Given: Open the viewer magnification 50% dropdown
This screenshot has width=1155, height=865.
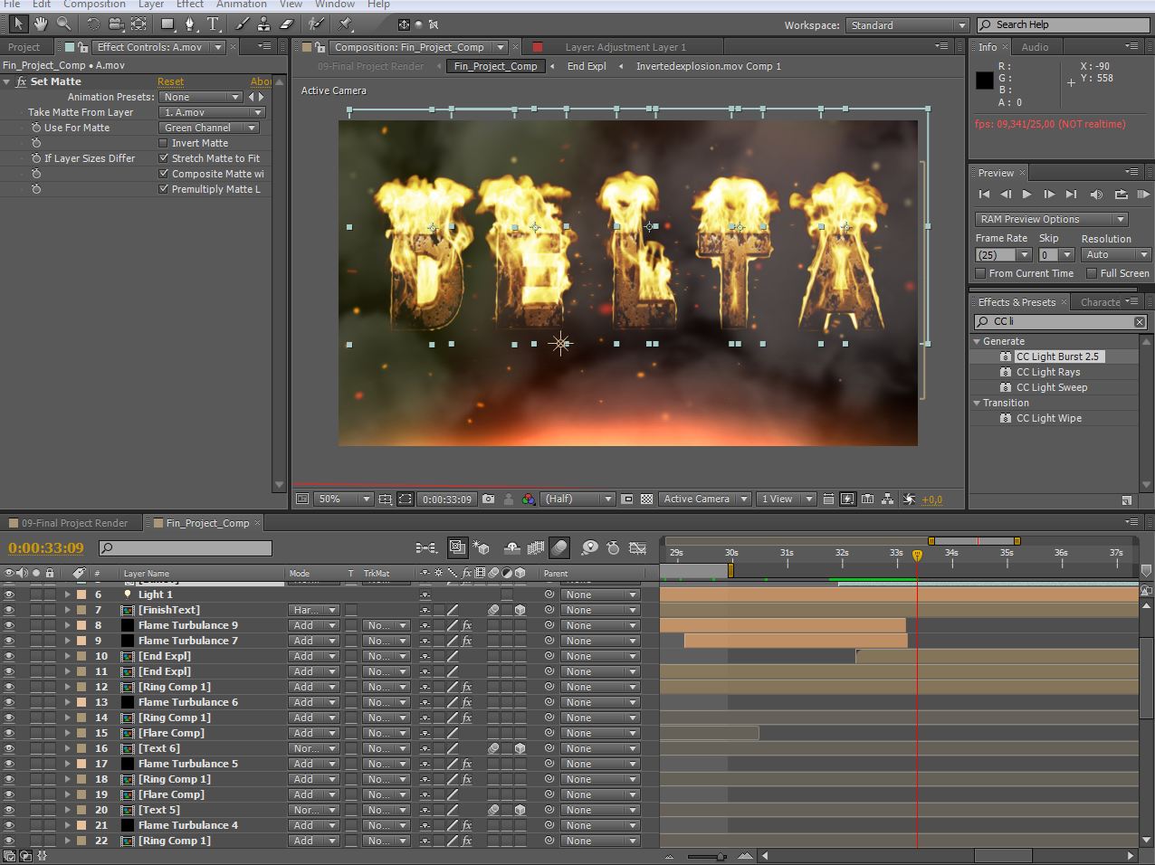Looking at the screenshot, I should pos(345,499).
